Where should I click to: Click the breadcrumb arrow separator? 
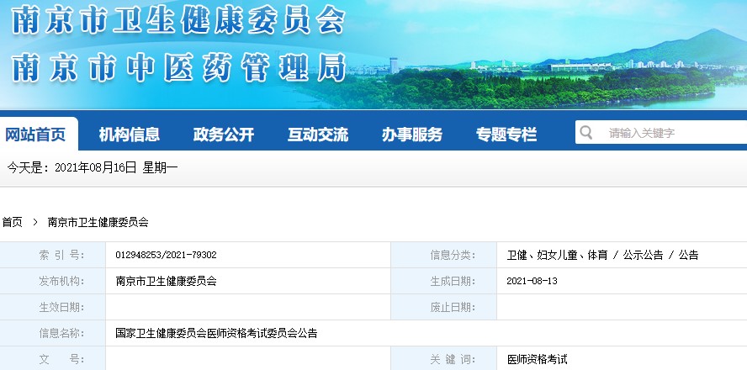[x=35, y=222]
